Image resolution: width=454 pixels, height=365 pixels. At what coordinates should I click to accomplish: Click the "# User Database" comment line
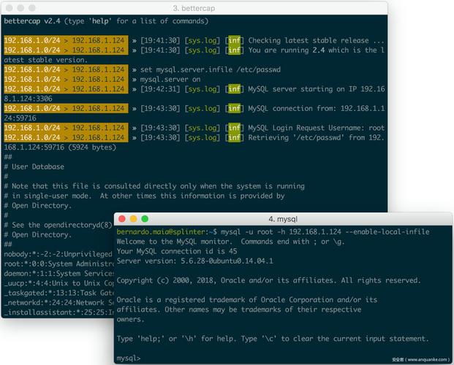[34, 166]
